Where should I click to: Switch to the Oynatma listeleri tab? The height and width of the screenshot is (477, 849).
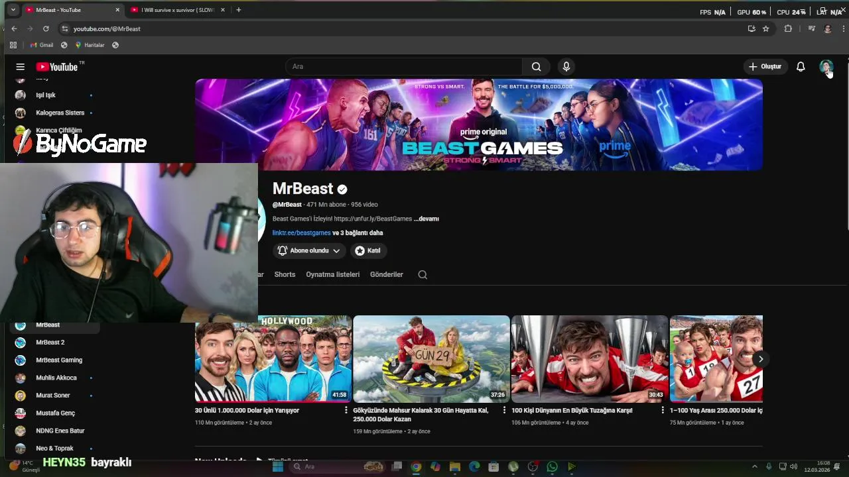click(333, 274)
